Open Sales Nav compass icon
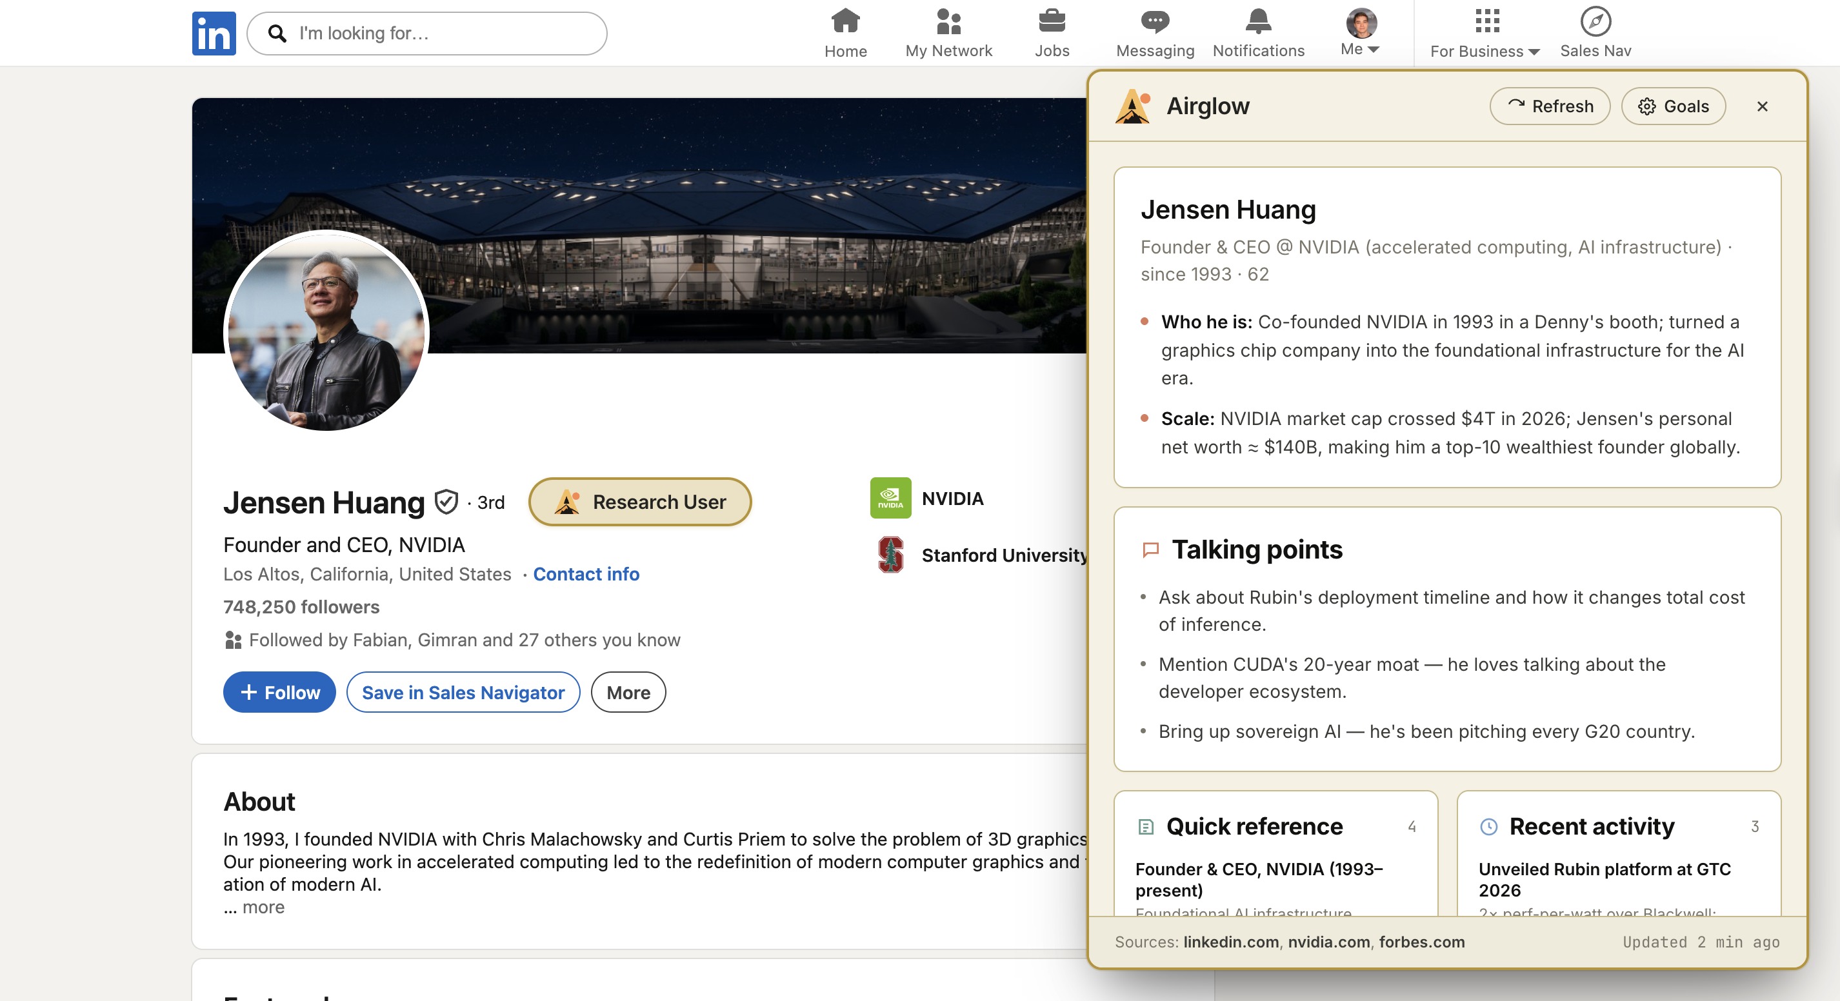This screenshot has width=1840, height=1001. 1595,21
